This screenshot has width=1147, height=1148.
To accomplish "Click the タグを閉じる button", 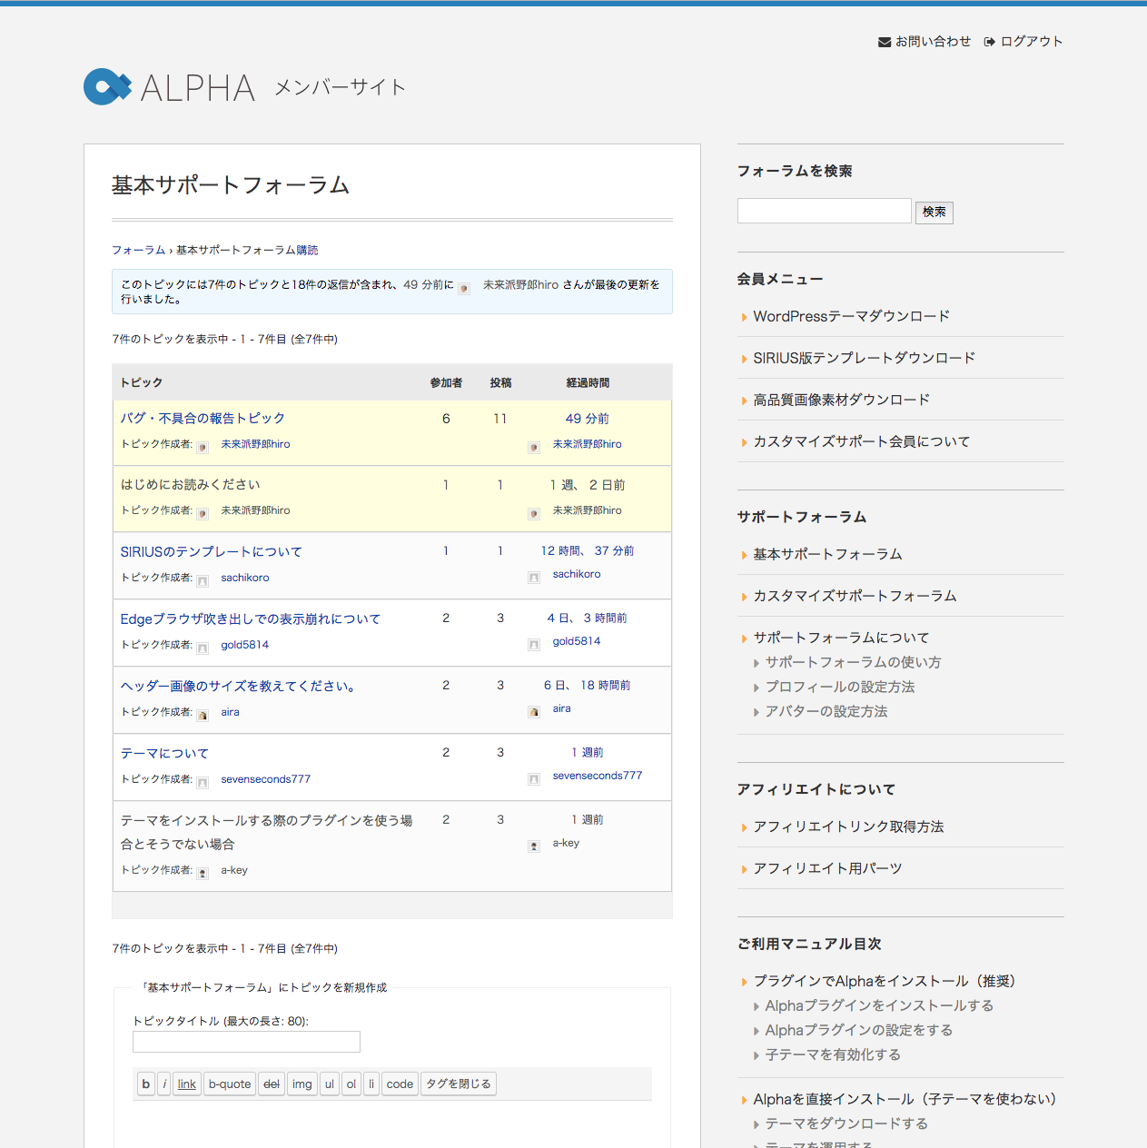I will tap(459, 1084).
